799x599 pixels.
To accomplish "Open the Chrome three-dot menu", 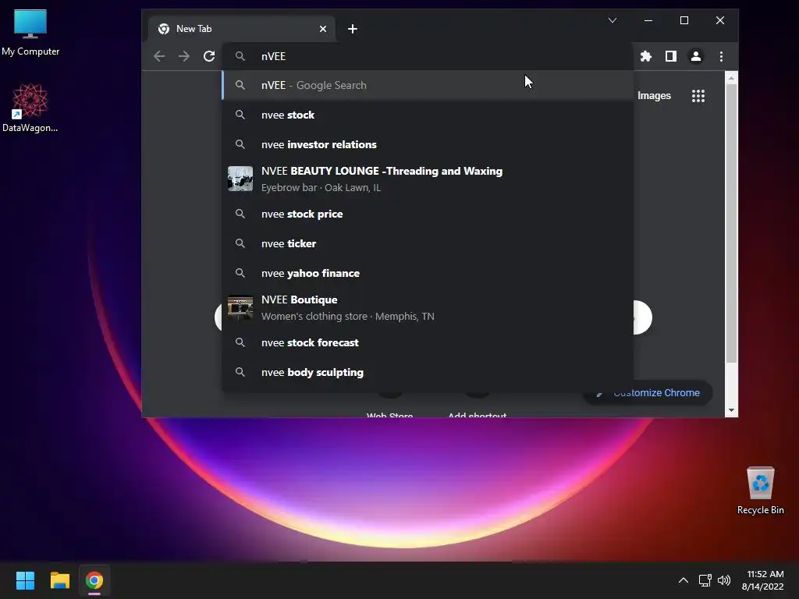I will pyautogui.click(x=721, y=56).
